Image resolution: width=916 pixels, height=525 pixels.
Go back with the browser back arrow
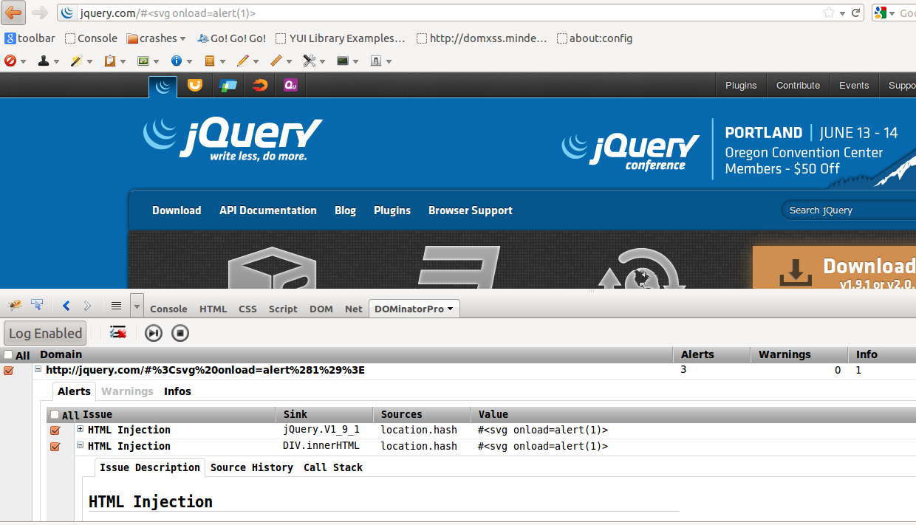pos(14,13)
